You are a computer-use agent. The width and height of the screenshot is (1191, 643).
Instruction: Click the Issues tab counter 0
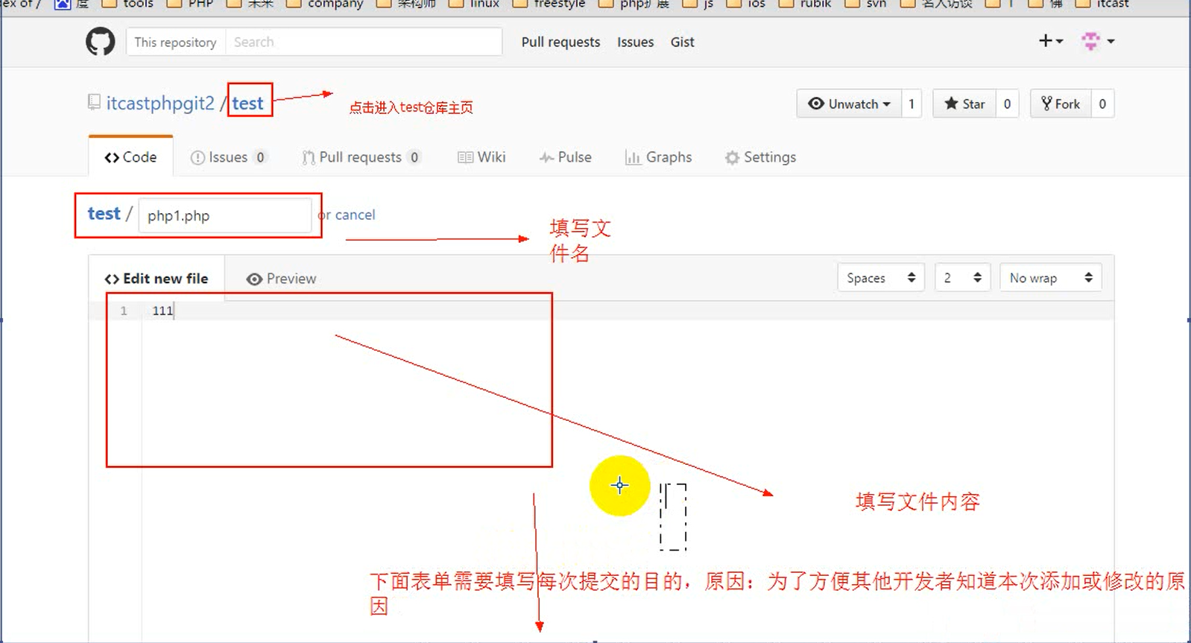coord(260,157)
